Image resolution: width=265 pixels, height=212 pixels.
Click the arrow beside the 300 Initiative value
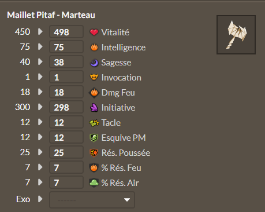pyautogui.click(x=40, y=107)
